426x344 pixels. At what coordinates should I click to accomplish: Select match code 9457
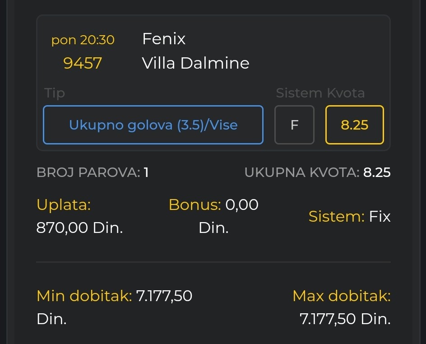tap(83, 63)
